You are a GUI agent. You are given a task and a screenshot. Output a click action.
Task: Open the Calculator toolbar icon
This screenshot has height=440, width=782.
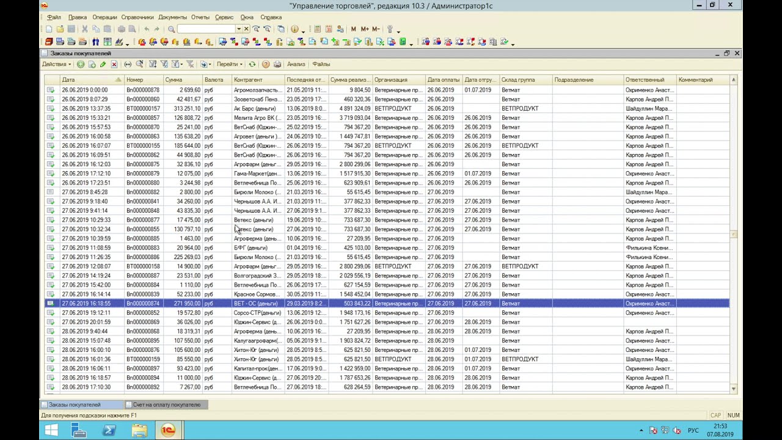pos(317,29)
